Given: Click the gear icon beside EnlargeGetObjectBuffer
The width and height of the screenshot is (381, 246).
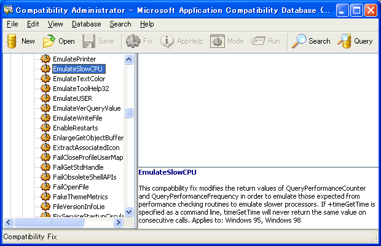Looking at the screenshot, I should pos(45,138).
